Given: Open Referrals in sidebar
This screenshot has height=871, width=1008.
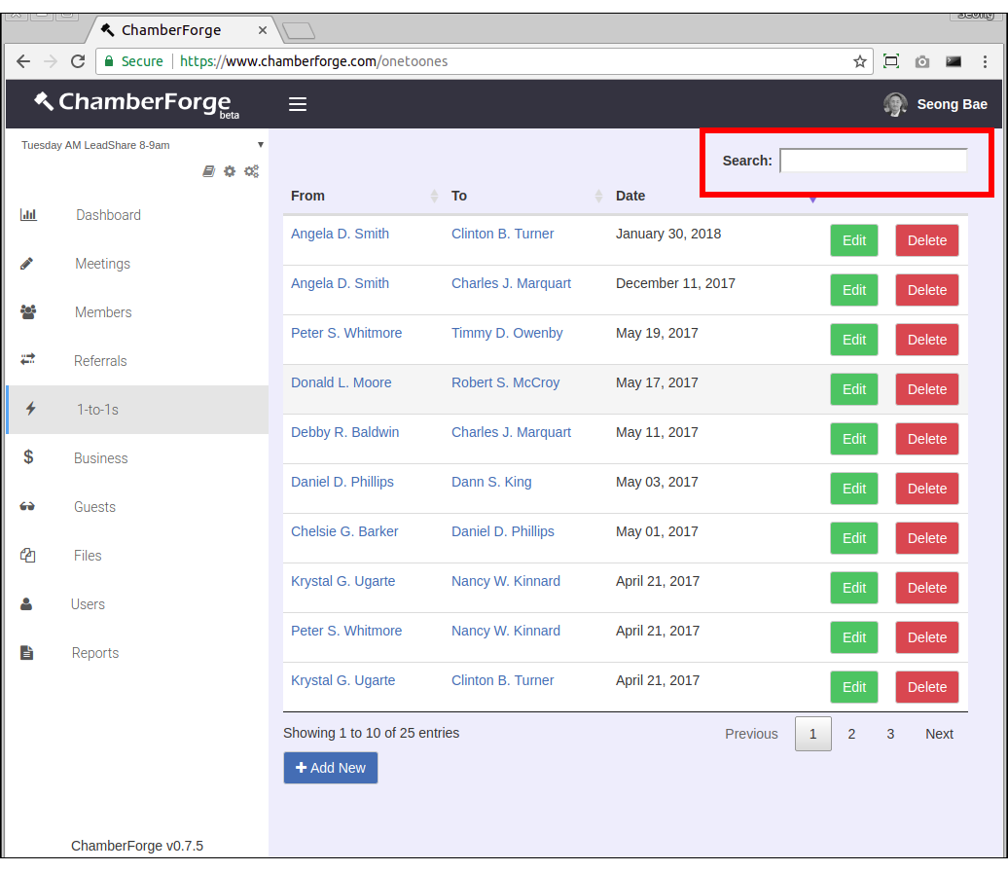Looking at the screenshot, I should pos(100,361).
